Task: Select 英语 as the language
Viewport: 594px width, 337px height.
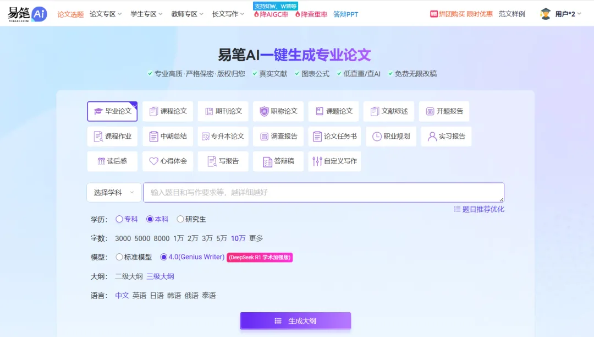Action: tap(139, 295)
